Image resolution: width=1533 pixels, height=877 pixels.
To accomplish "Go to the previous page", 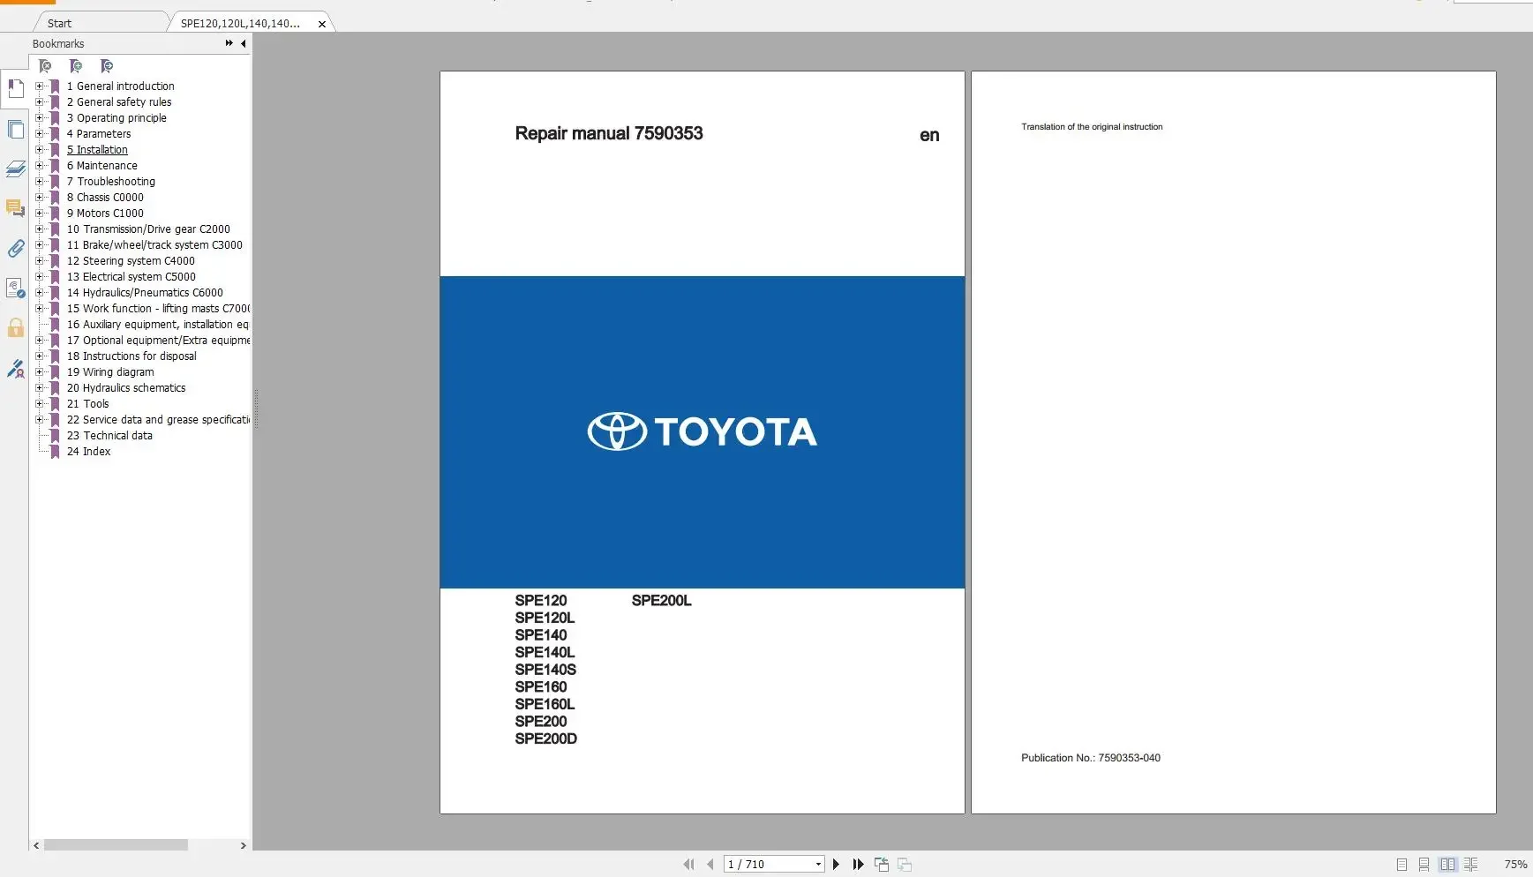I will pos(710,865).
